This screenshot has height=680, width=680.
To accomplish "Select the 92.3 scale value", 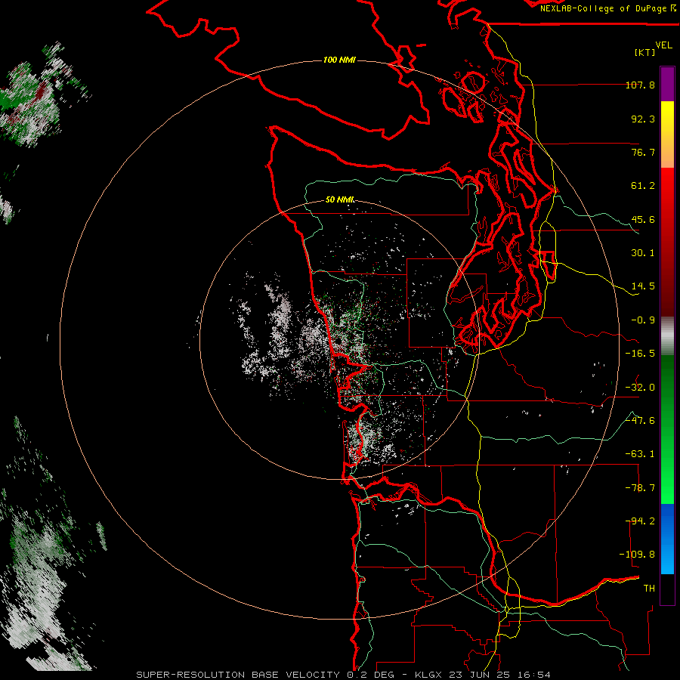I will (643, 119).
